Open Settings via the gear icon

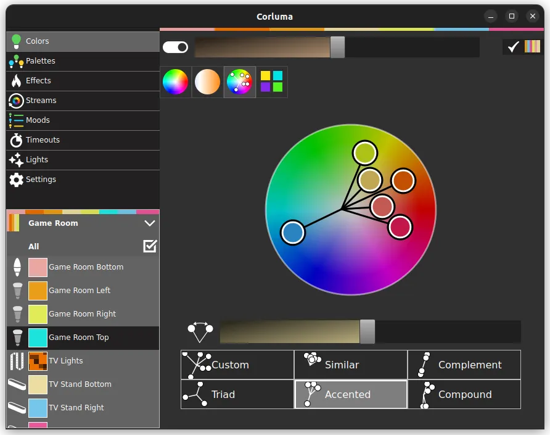(16, 180)
